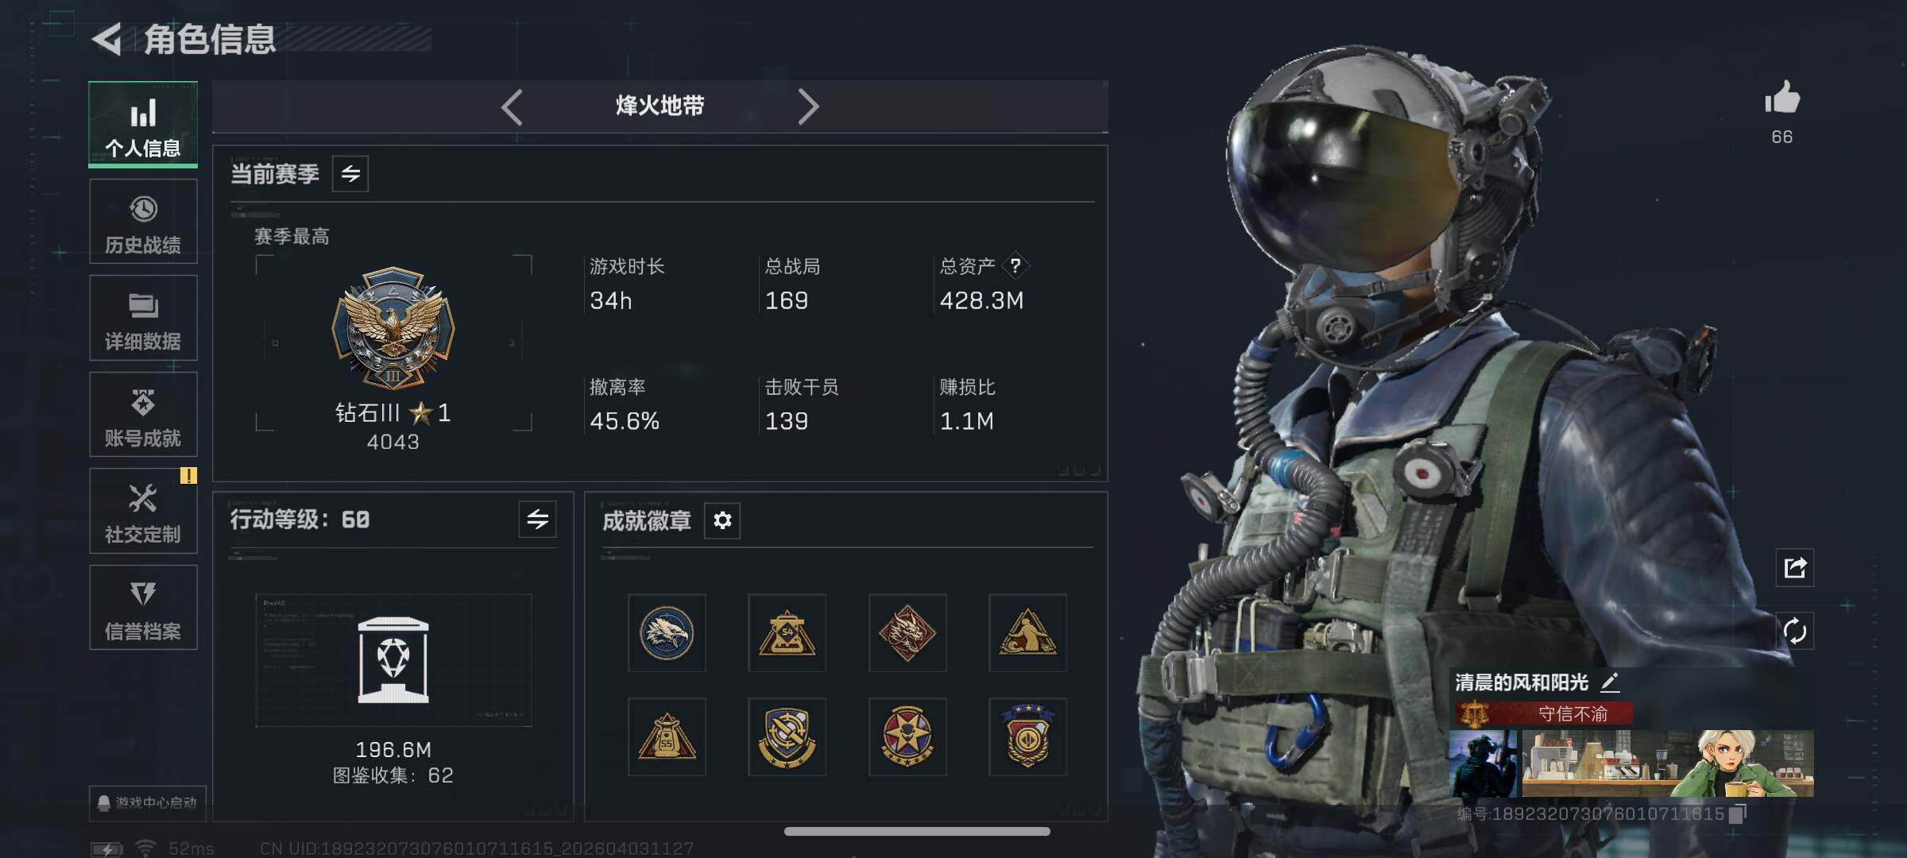Screen dimensions: 1907x858
Task: Open 社交定制 with the alert badge
Action: (x=143, y=511)
